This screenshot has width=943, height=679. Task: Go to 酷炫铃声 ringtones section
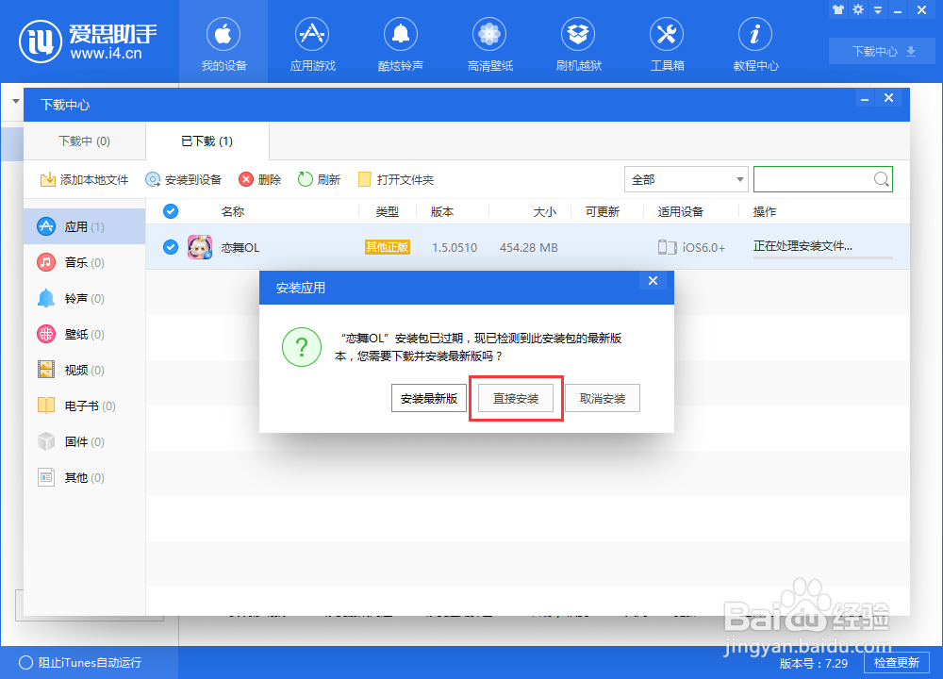coord(400,42)
